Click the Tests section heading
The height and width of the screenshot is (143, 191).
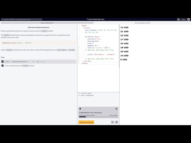click(3, 57)
